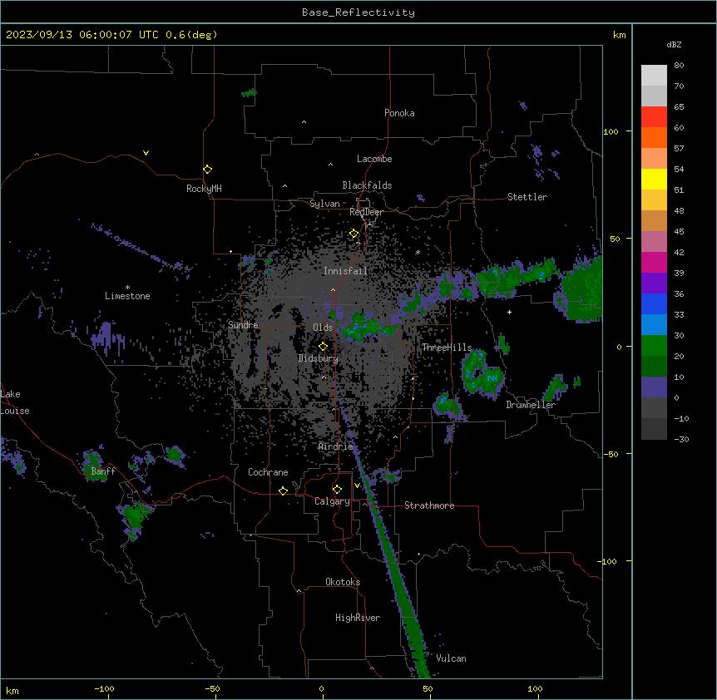Select the magenta 42-39 dBZ legend swatch
The image size is (717, 700).
pyautogui.click(x=654, y=262)
